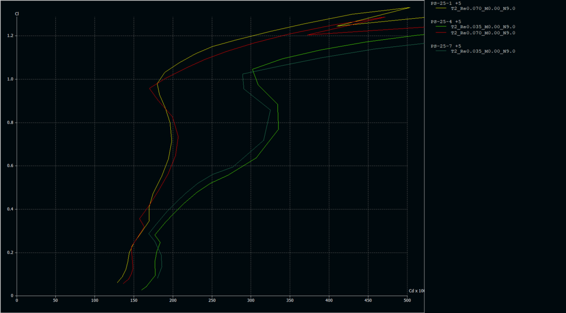Click PS-25-4 polar label T2_Re0.035_M0.00_N9.0
Image resolution: width=566 pixels, height=313 pixels.
pos(483,26)
